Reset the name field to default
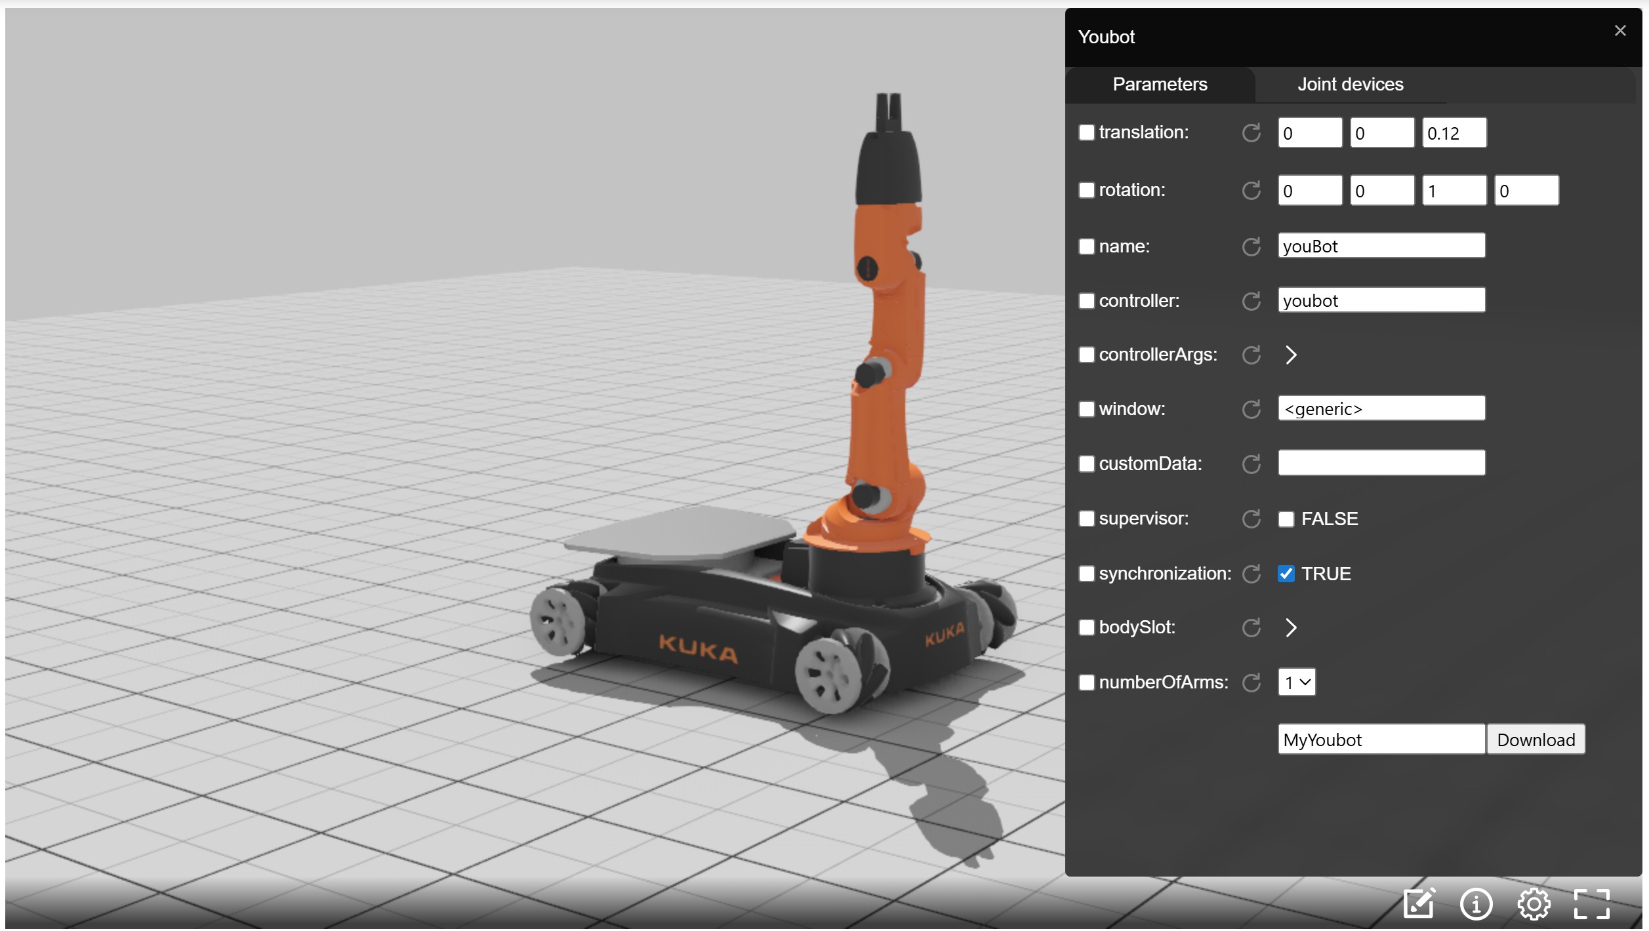 point(1252,247)
